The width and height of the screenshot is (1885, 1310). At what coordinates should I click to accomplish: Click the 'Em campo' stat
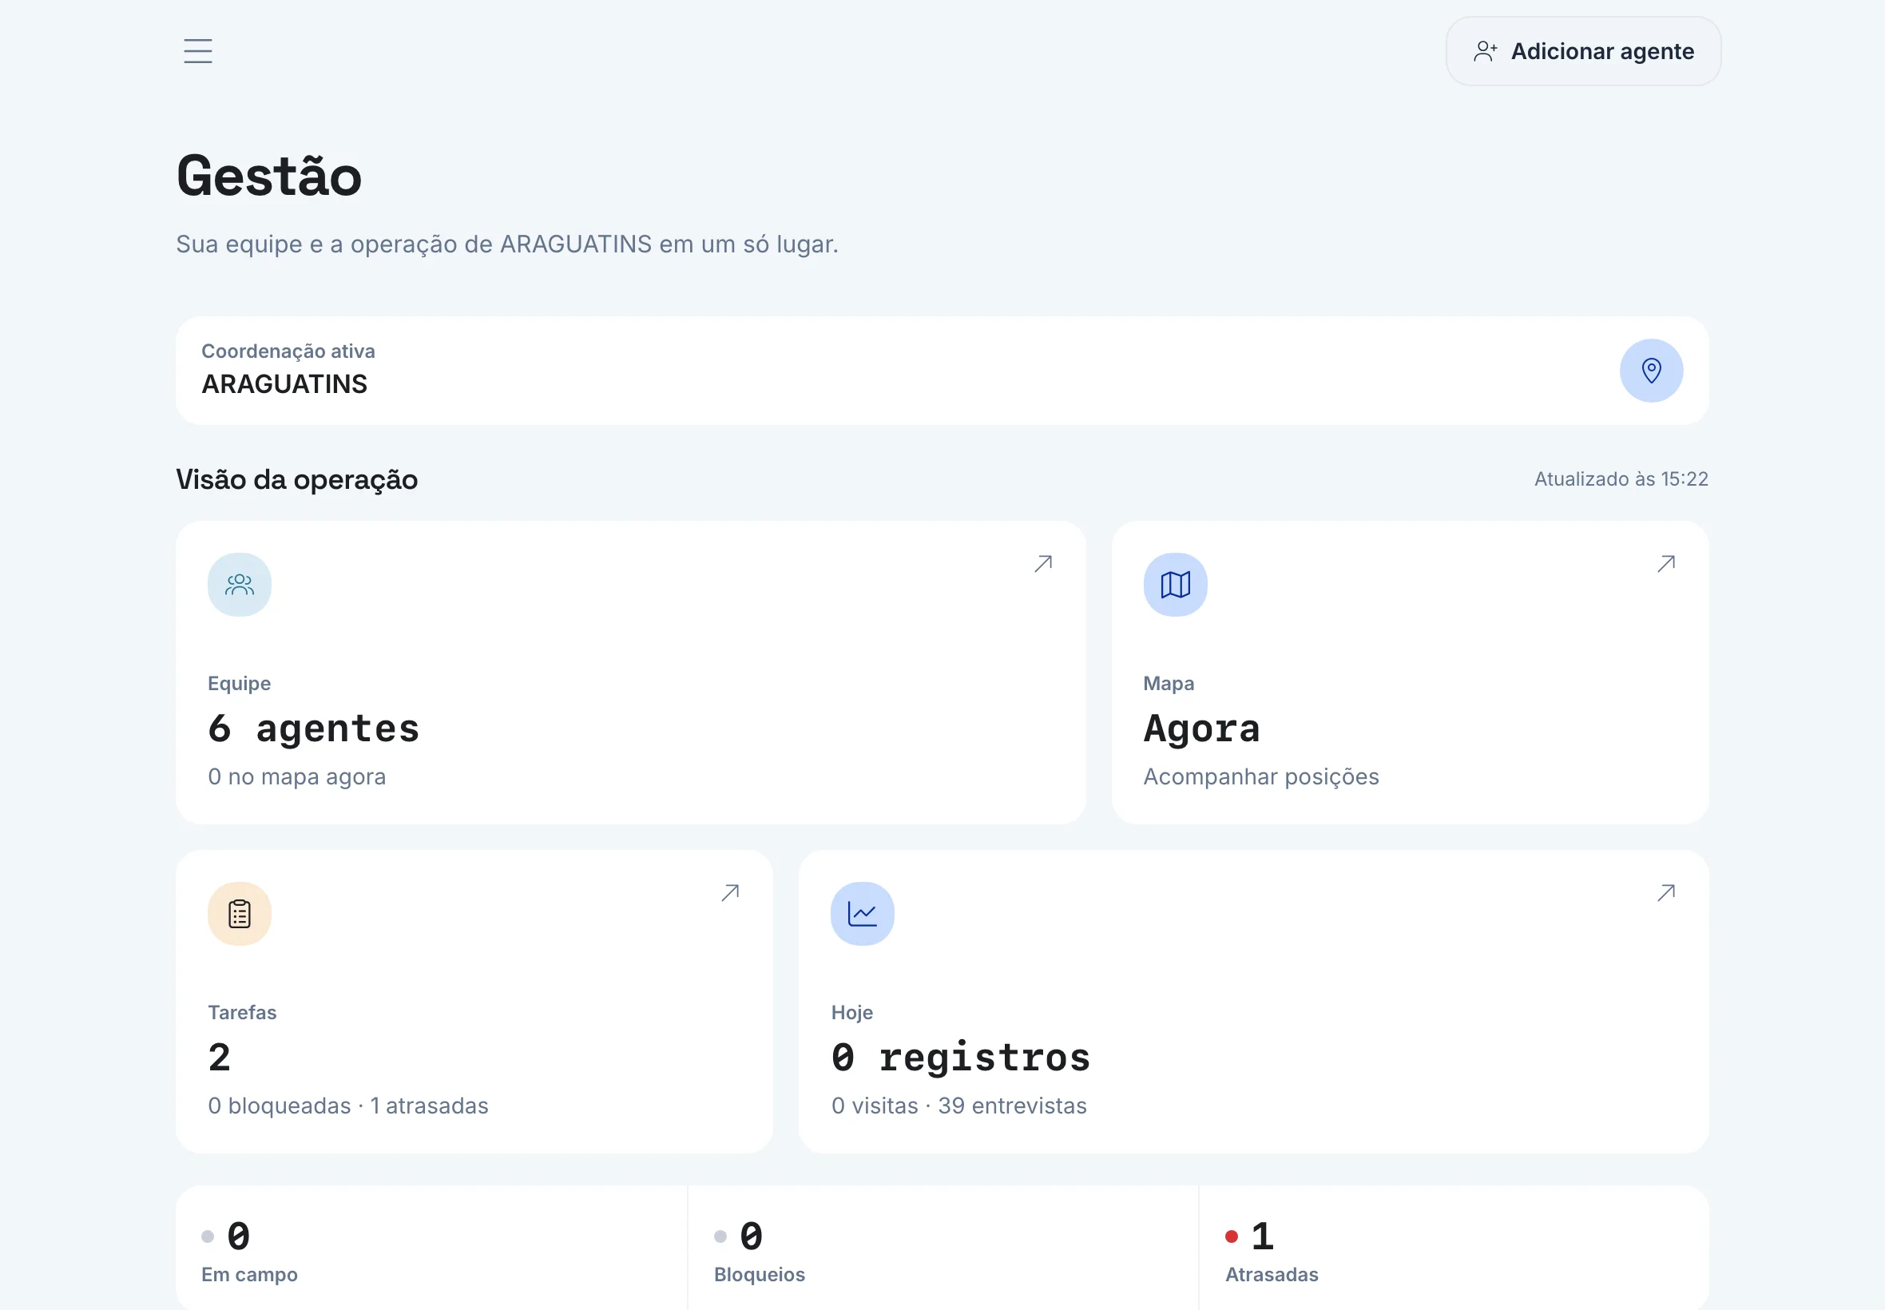431,1248
